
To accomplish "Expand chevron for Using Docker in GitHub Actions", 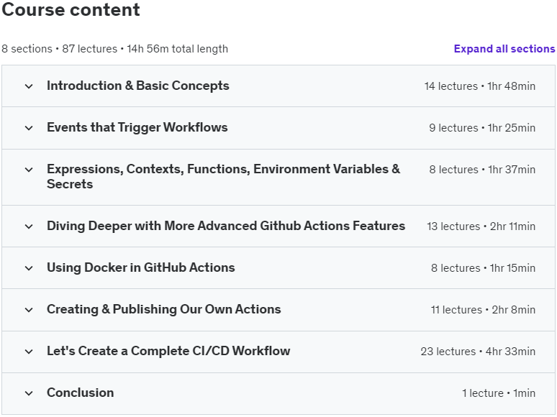I will (x=29, y=268).
